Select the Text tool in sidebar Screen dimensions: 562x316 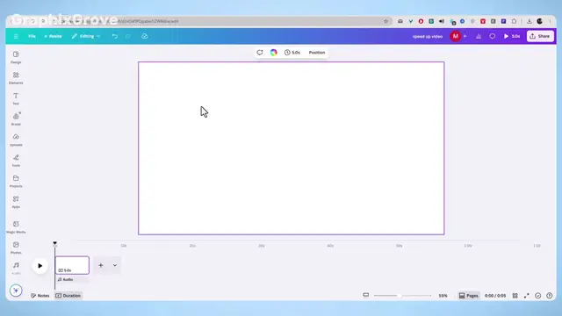[16, 99]
